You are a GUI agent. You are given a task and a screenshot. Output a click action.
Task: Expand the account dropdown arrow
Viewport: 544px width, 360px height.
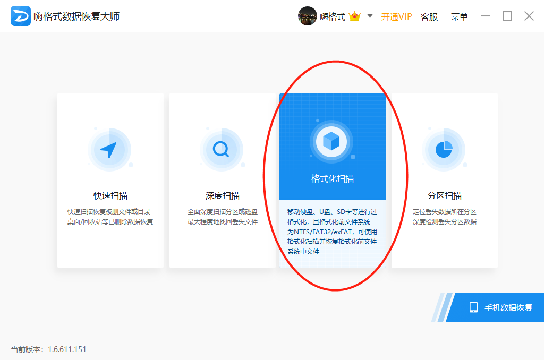370,15
